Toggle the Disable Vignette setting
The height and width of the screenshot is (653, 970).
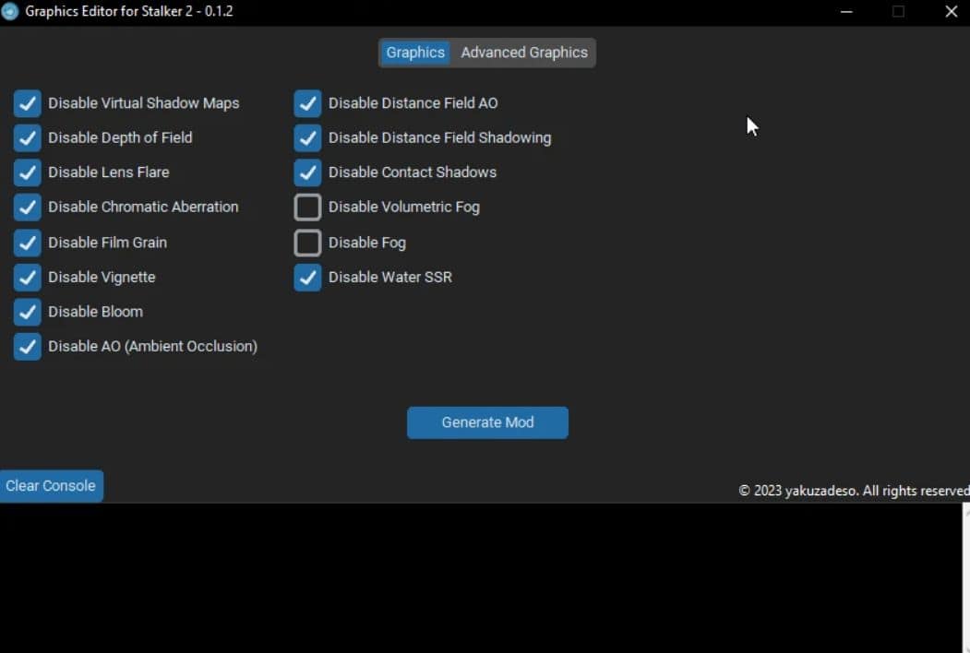pyautogui.click(x=27, y=277)
